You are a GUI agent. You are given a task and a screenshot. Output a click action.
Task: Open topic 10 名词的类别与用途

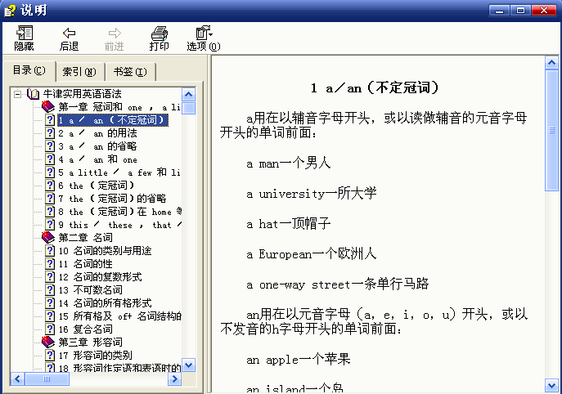click(105, 251)
